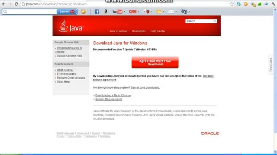Expand weather toolbar dropdown arrow

tap(164, 12)
